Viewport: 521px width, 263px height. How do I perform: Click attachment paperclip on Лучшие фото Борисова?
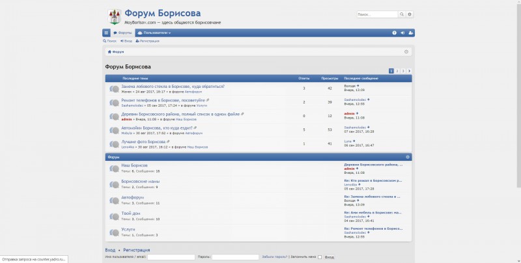tap(168, 141)
